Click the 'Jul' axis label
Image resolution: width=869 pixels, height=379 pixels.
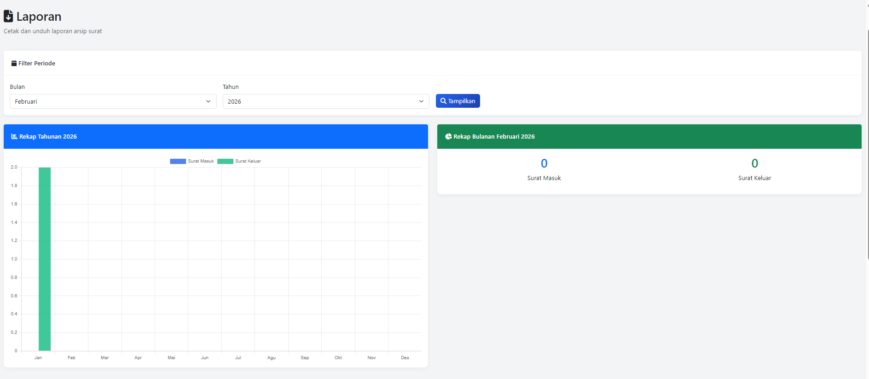[238, 358]
